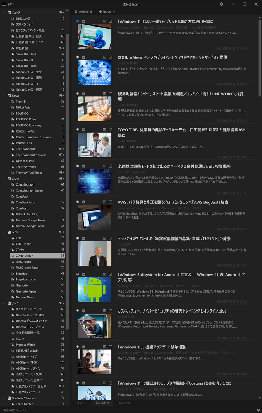Click the feed icon beside TechCrunch
Viewport: 262px width, 413px height.
tap(13, 262)
